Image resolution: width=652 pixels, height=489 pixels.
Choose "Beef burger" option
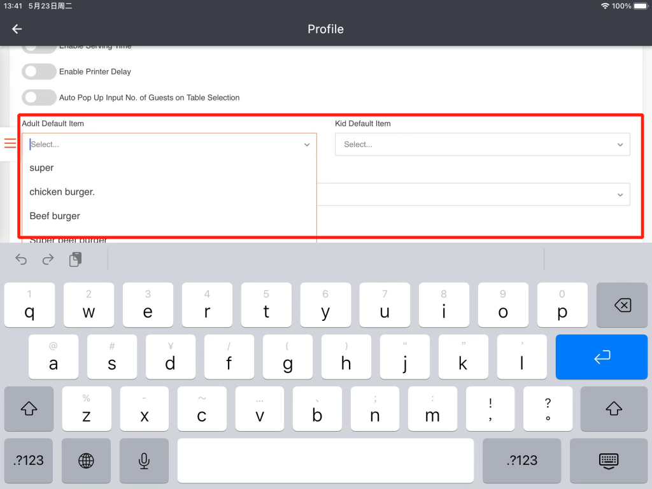point(55,216)
